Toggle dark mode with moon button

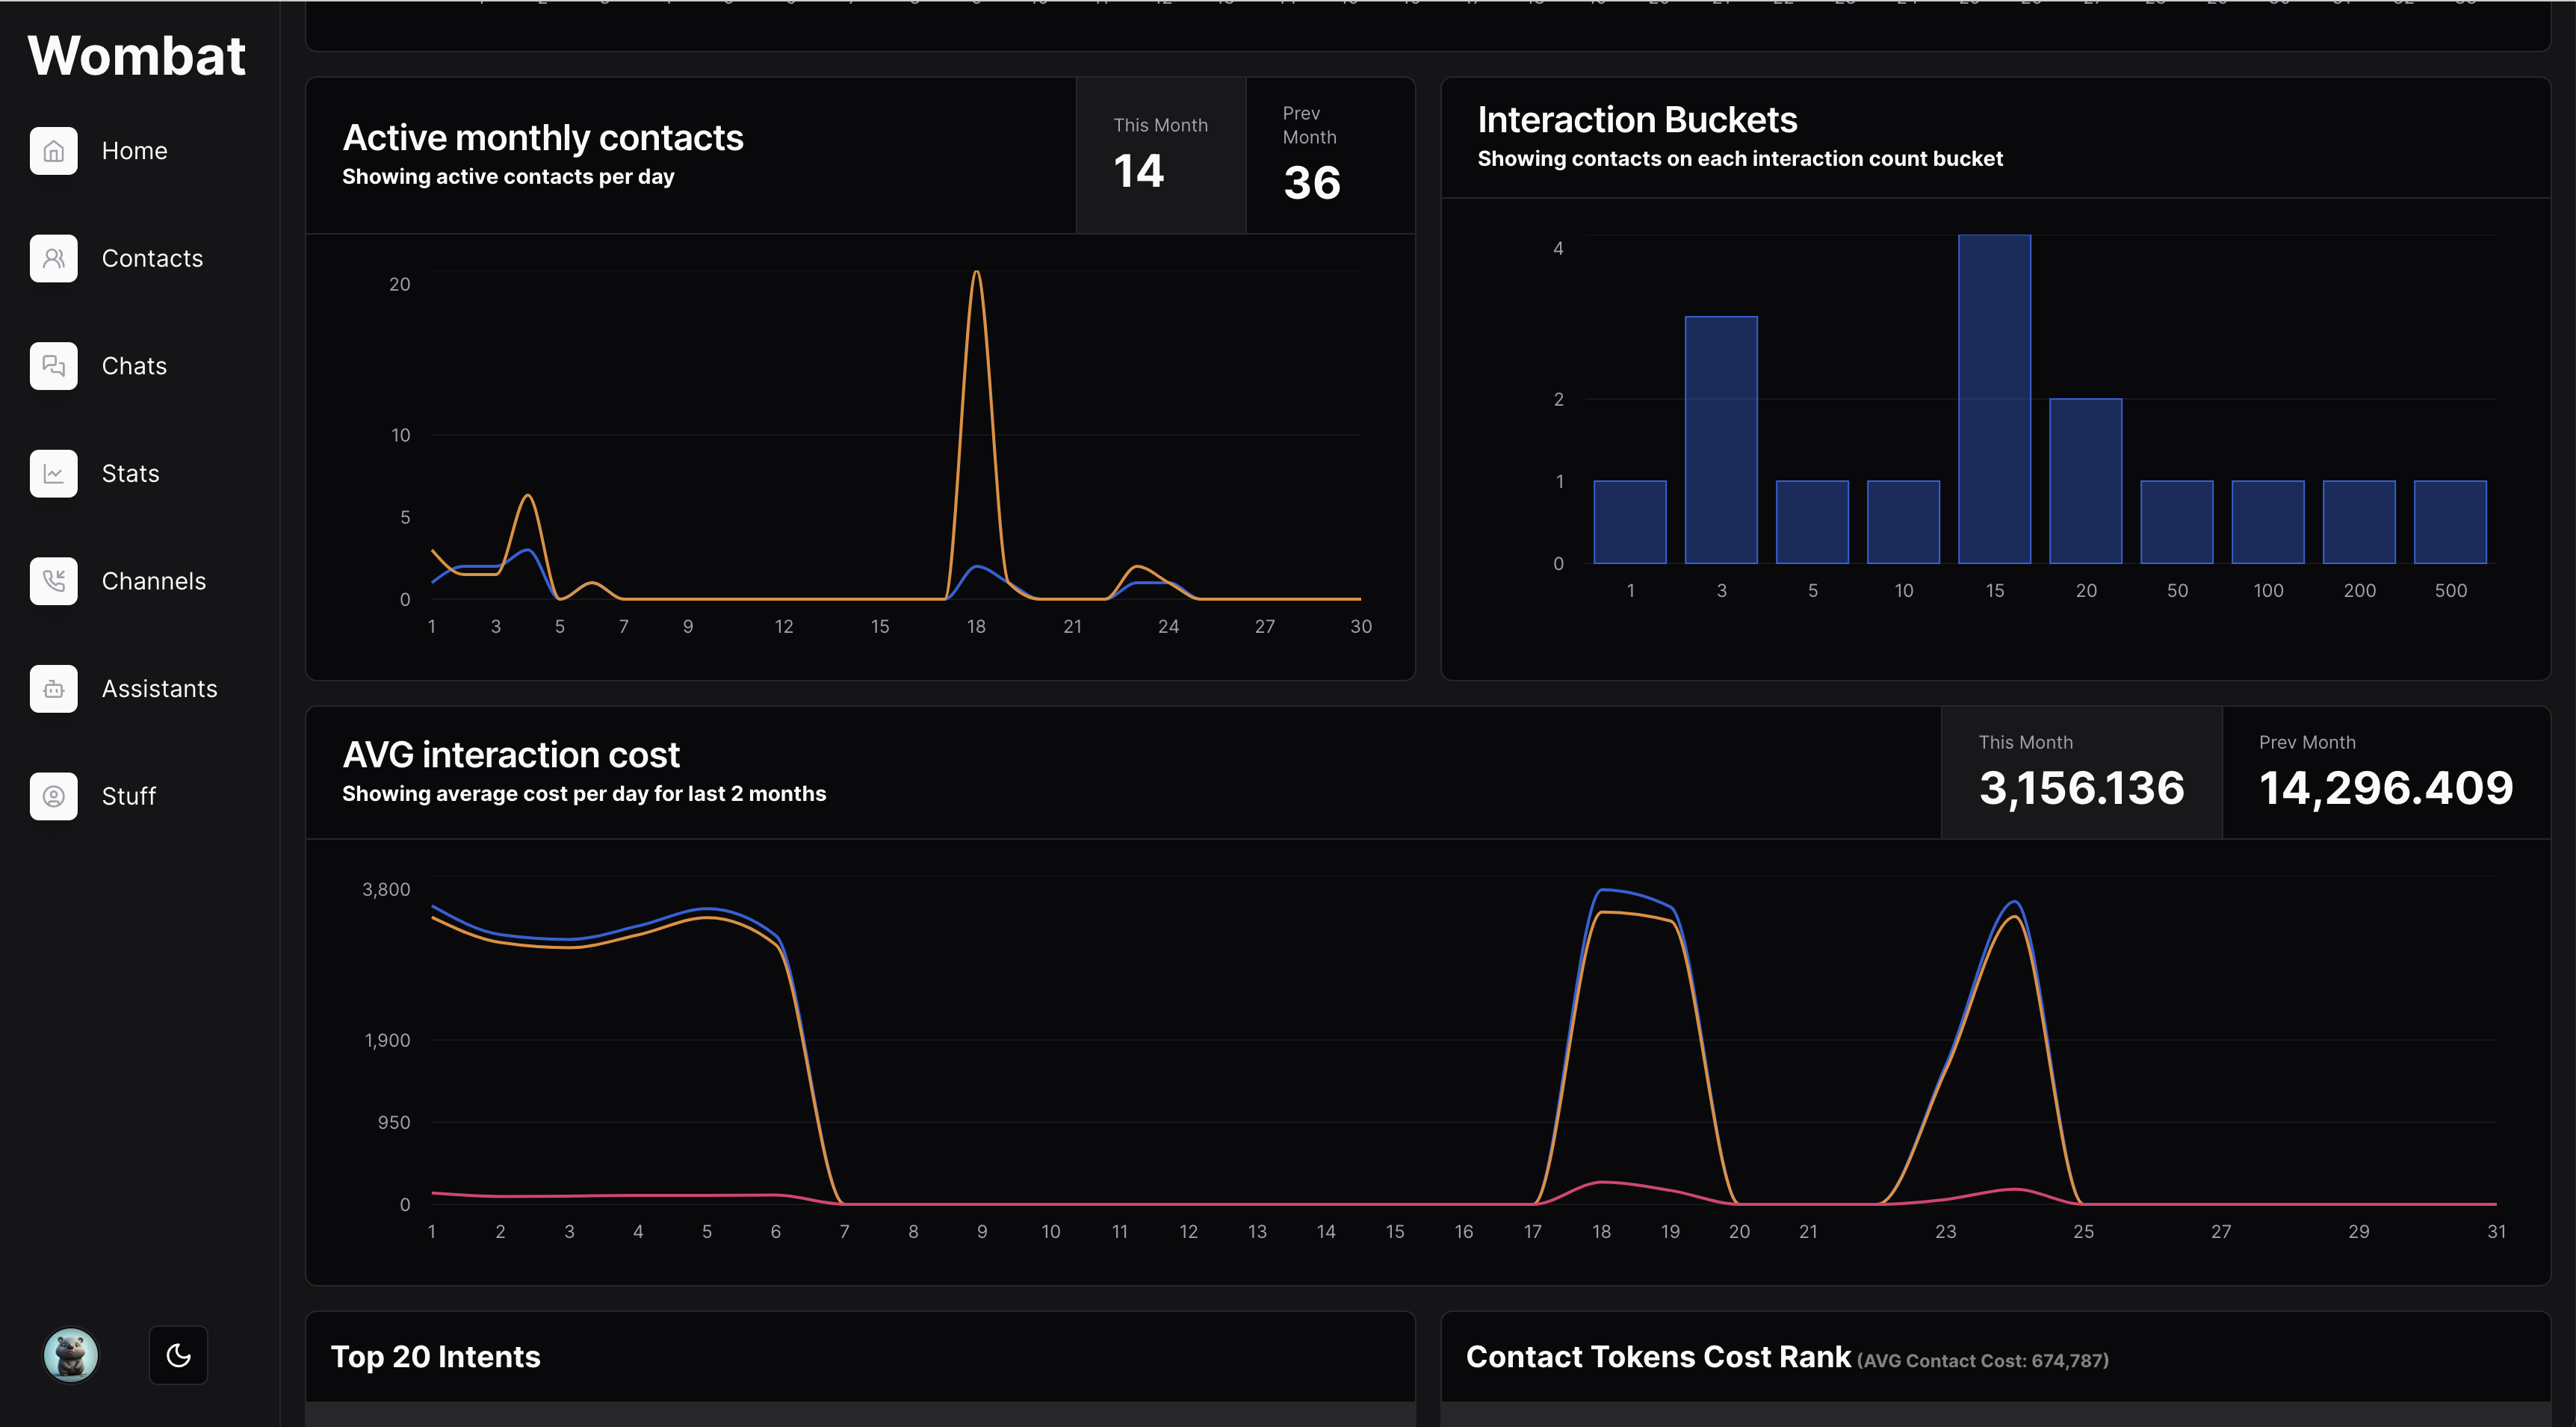pos(178,1355)
